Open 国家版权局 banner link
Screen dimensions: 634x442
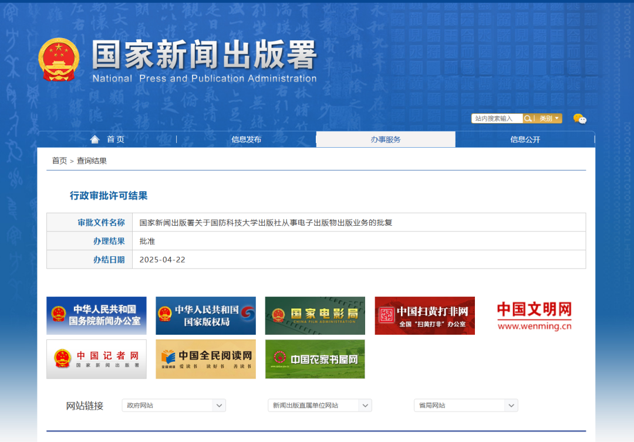205,315
